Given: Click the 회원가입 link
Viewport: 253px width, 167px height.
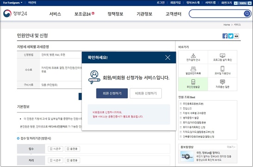Looking at the screenshot, I should (176, 3).
